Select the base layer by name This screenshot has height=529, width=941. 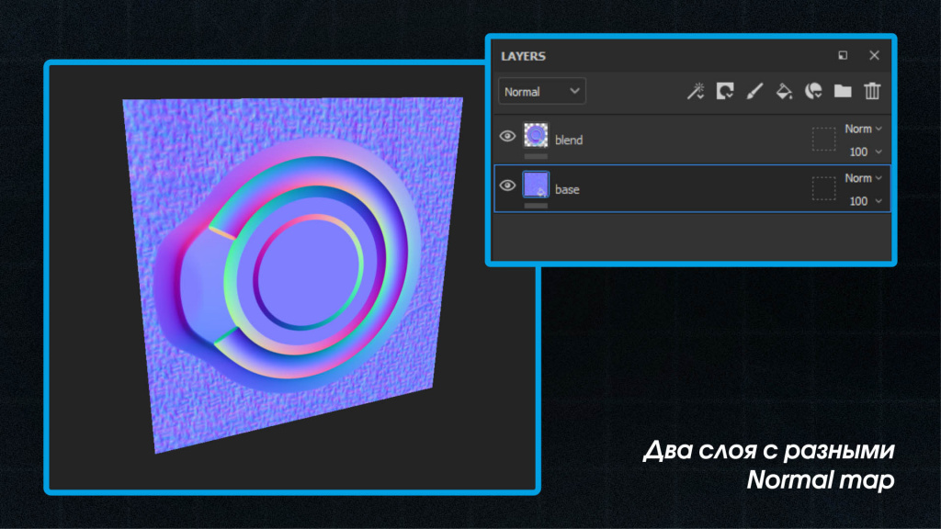click(x=567, y=189)
